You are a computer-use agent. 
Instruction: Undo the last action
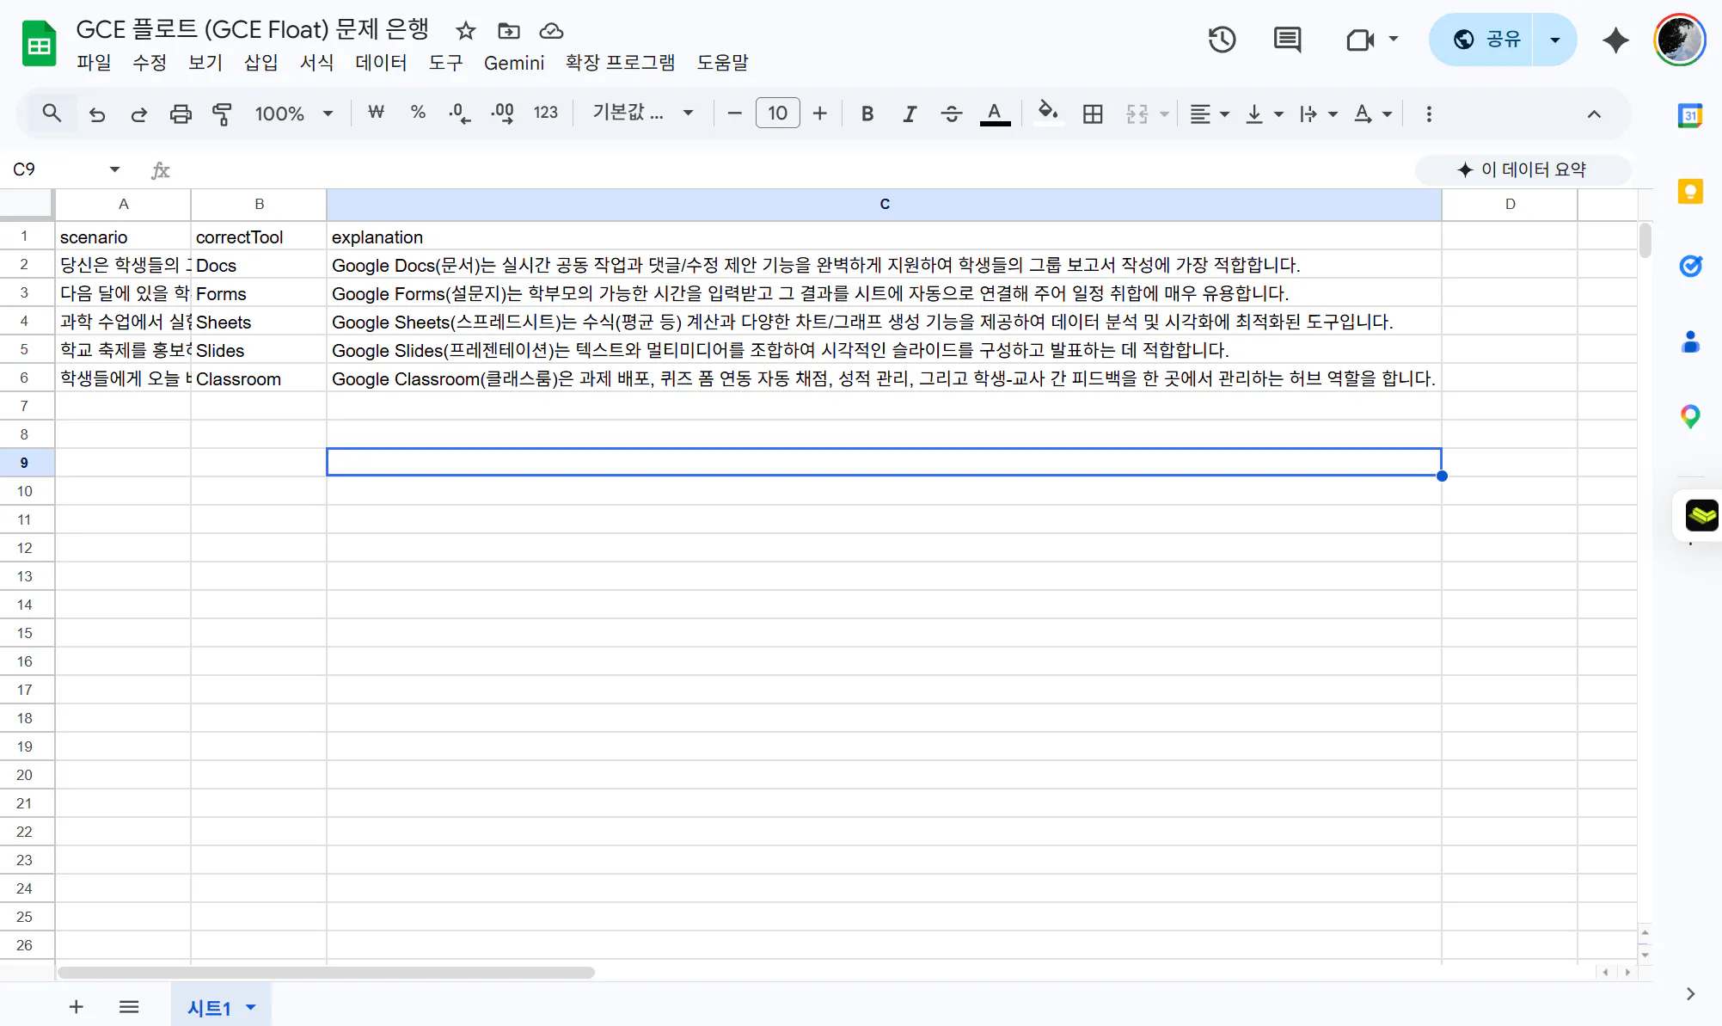click(x=97, y=114)
